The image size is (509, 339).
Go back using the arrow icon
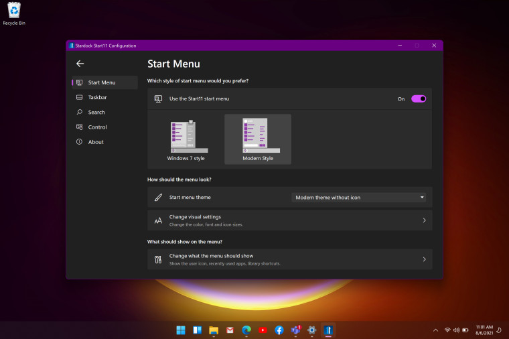[80, 64]
